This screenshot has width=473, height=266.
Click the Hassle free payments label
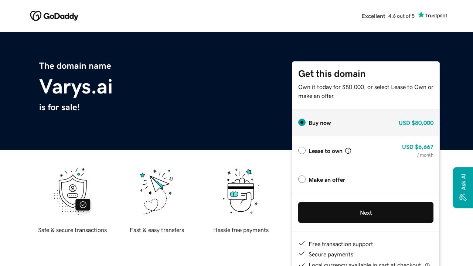[241, 230]
